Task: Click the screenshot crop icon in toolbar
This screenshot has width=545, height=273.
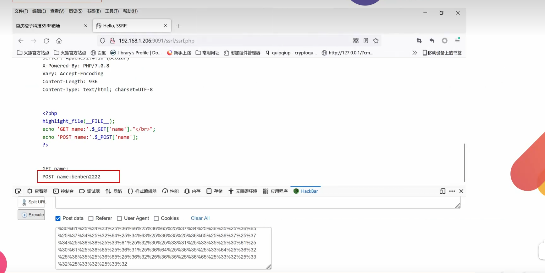Action: [419, 41]
